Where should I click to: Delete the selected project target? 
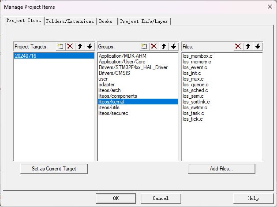click(70, 47)
